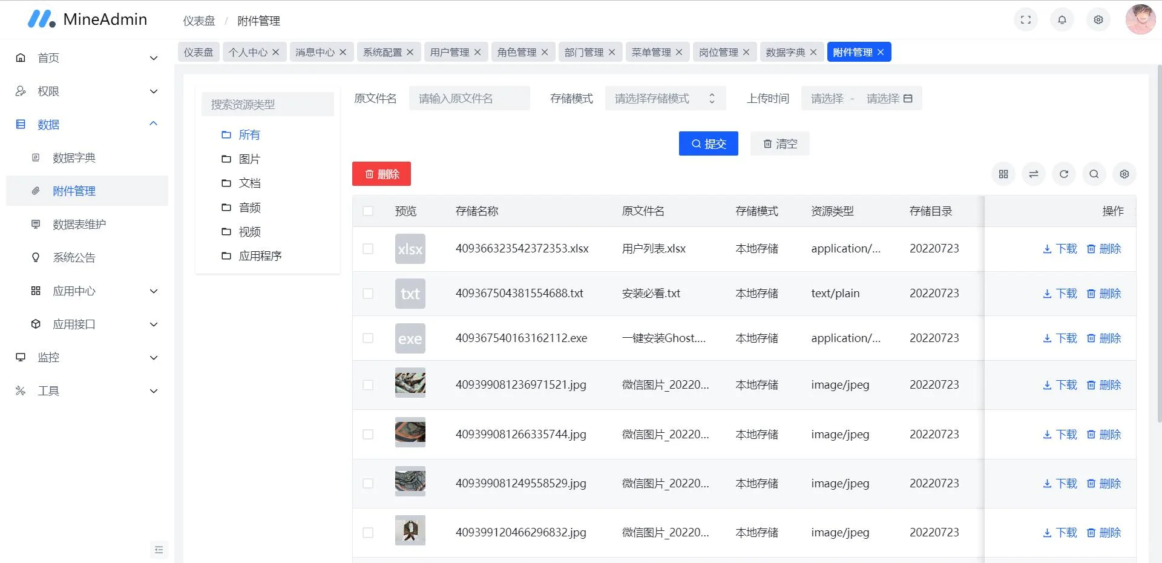
Task: Toggle fullscreen mode in the top bar
Action: (1026, 19)
